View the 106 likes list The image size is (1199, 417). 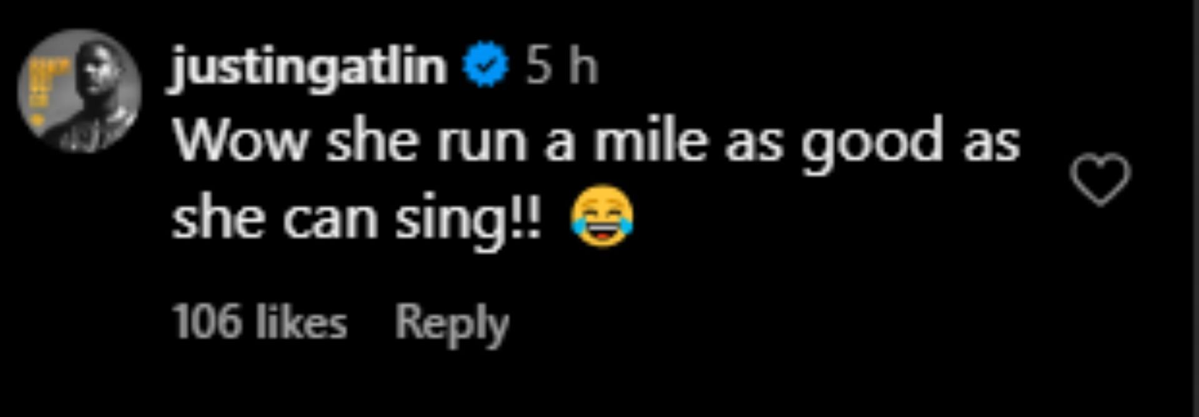tap(259, 322)
